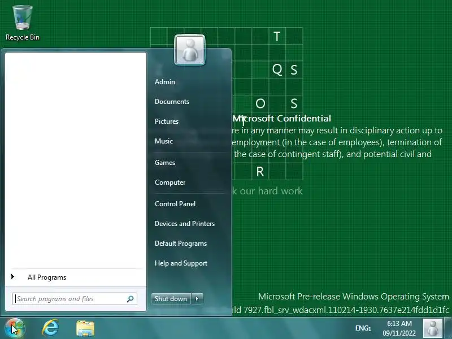The width and height of the screenshot is (452, 339).
Task: Click the Start orb button
Action: click(x=15, y=328)
